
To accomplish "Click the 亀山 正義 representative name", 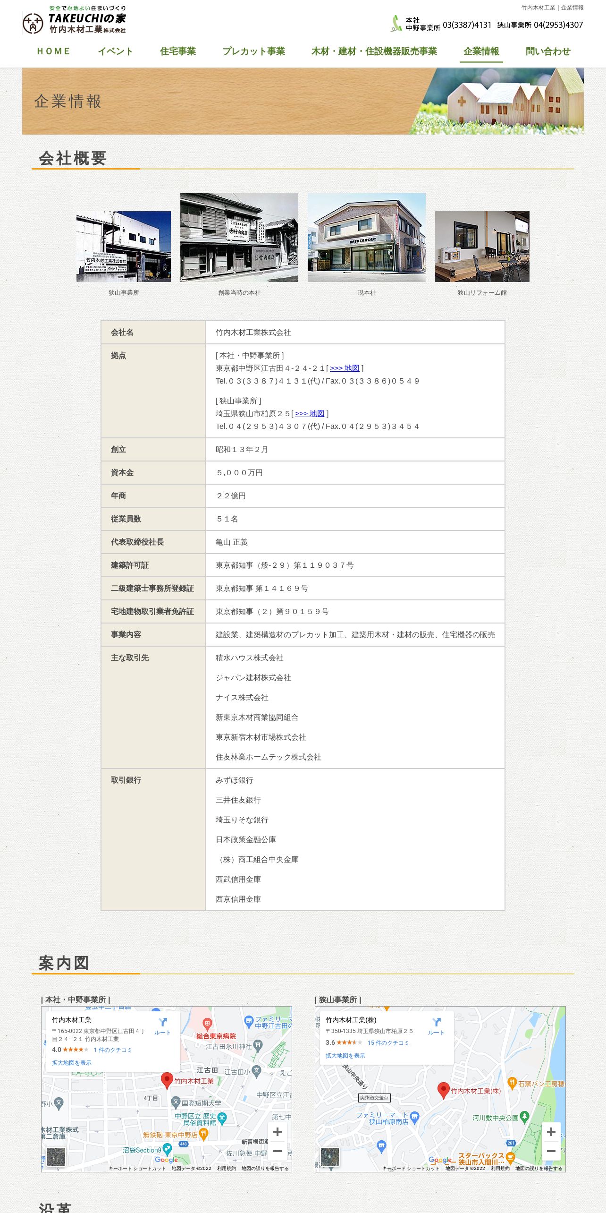I will pos(232,542).
